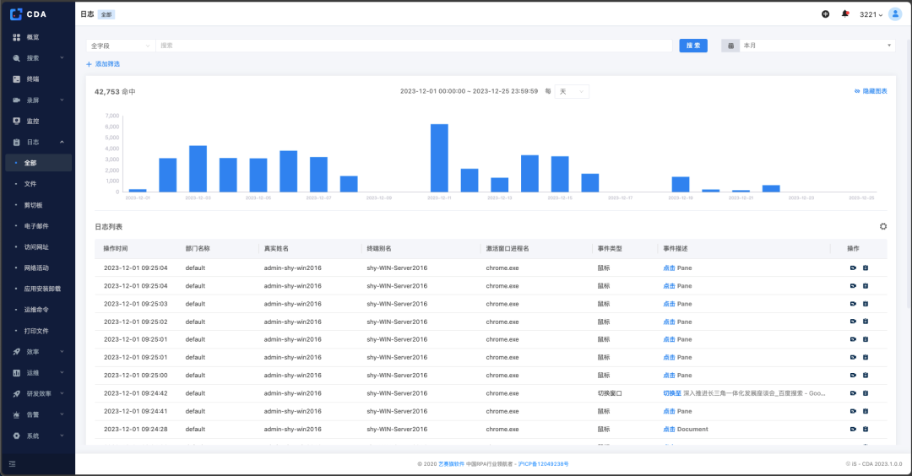Open 访问网址 logs in the sidebar
This screenshot has height=476, width=912.
36,246
